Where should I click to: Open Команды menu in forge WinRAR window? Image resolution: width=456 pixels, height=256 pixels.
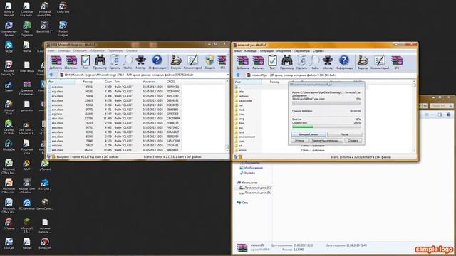click(x=63, y=50)
